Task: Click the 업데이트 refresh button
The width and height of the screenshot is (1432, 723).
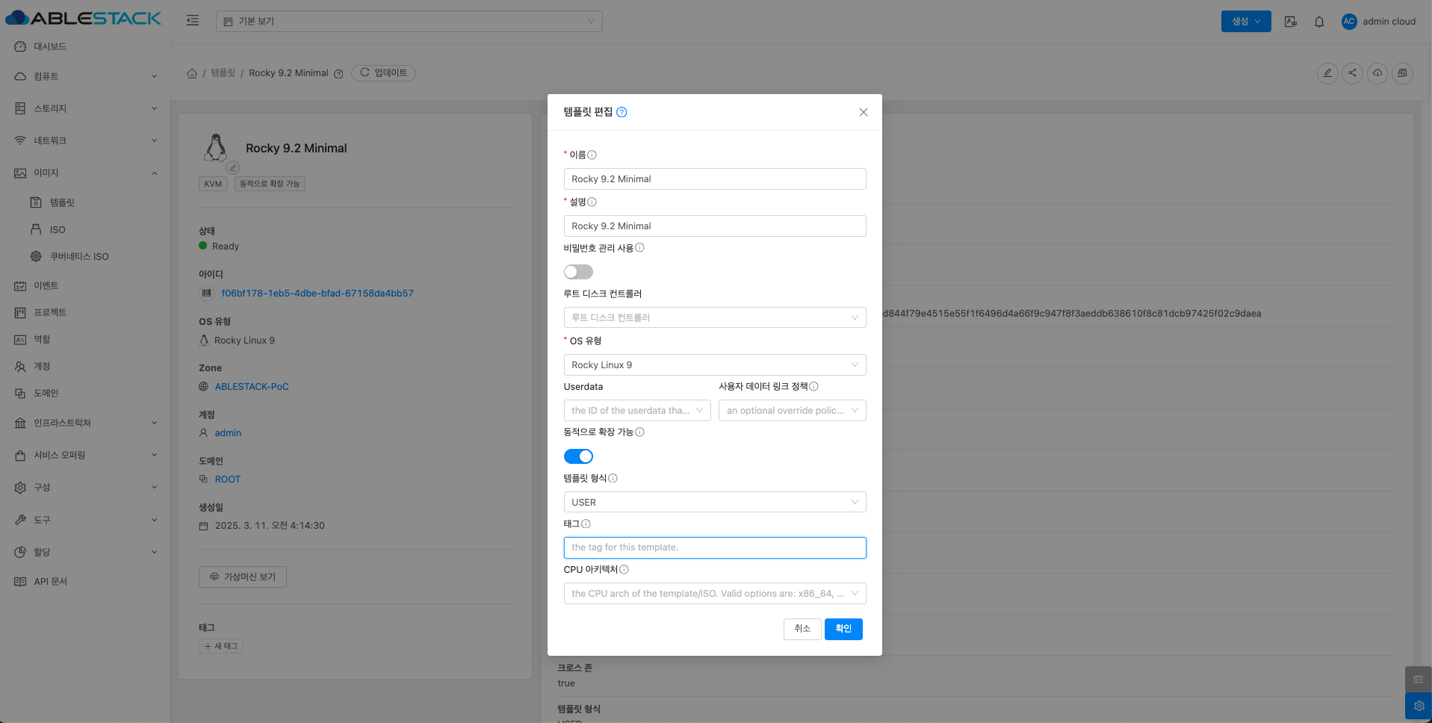Action: pyautogui.click(x=384, y=73)
